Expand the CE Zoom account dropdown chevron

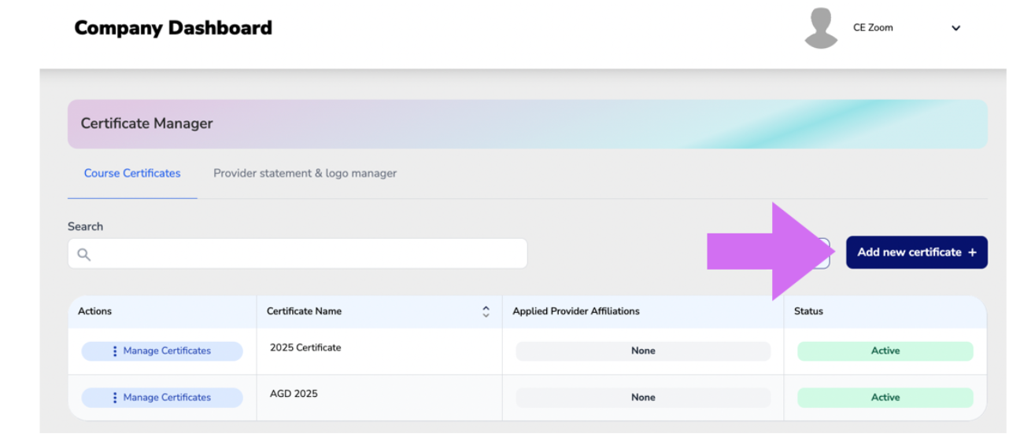coord(955,28)
